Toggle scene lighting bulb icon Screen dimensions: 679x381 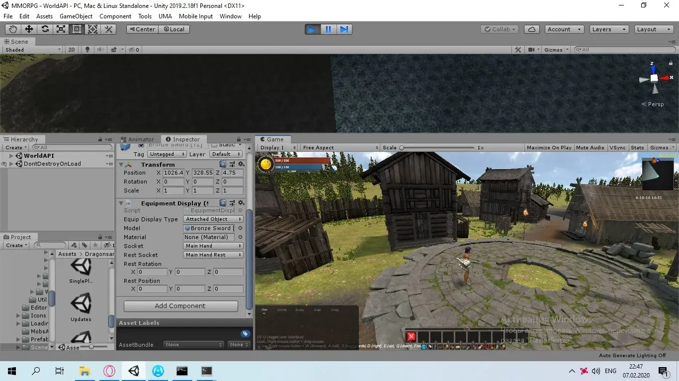tap(88, 50)
